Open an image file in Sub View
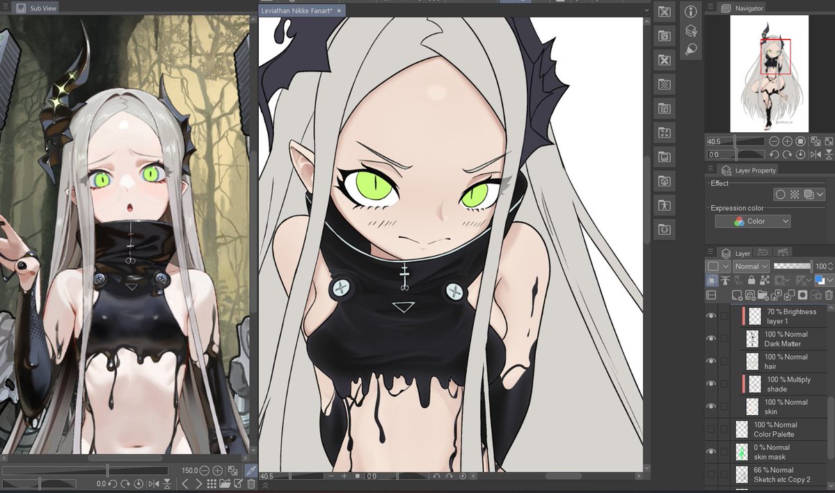The height and width of the screenshot is (493, 835). click(223, 484)
